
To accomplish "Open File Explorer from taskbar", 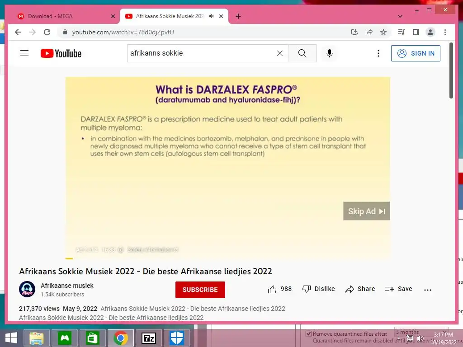I will pyautogui.click(x=37, y=338).
